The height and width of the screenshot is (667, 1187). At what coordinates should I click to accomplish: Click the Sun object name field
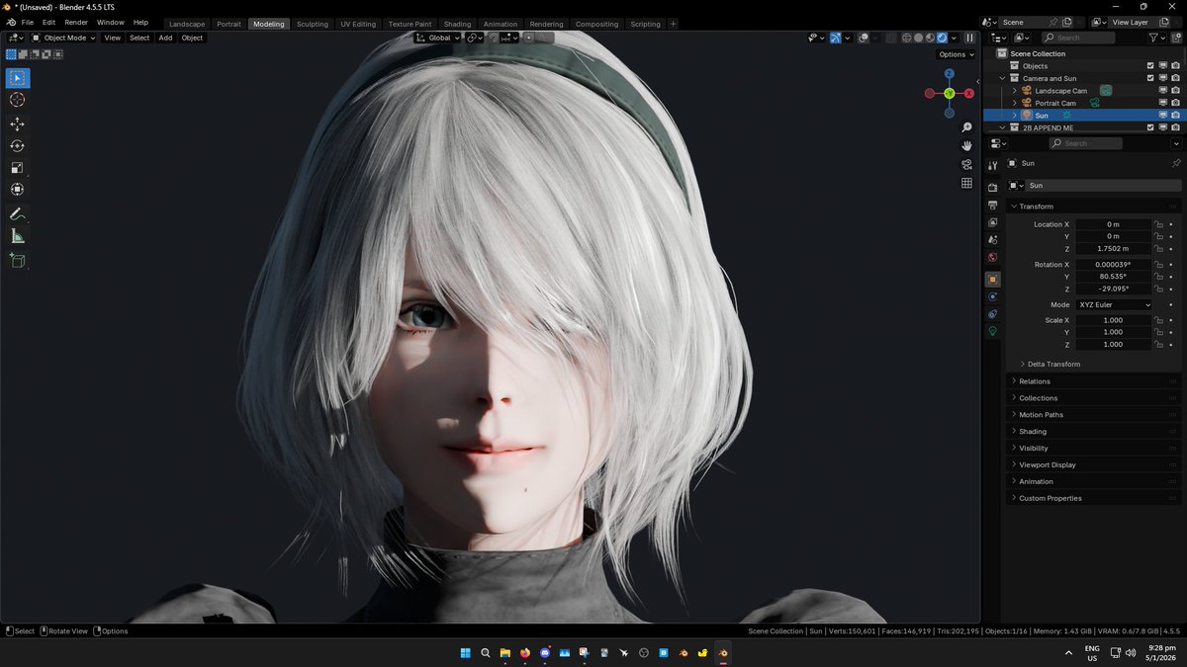tap(1102, 186)
